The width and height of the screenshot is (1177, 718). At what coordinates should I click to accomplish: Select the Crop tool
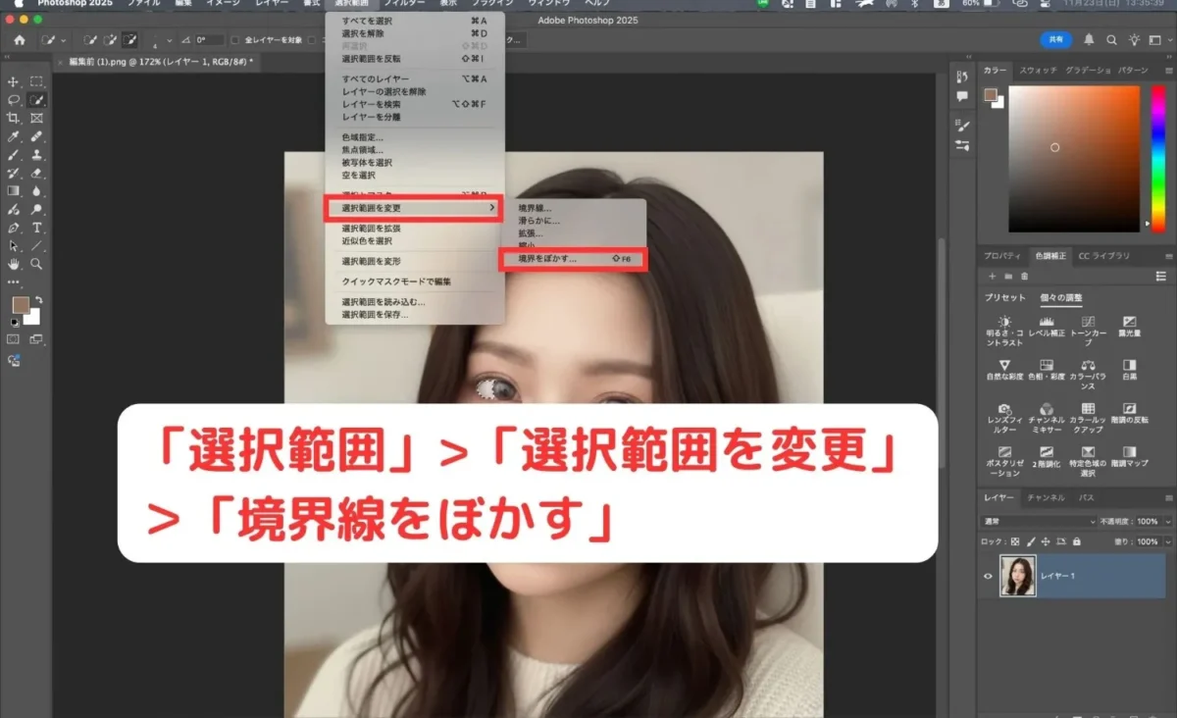[14, 118]
